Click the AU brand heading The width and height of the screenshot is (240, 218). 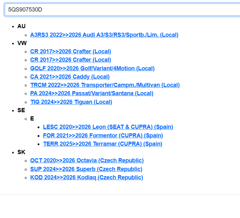coord(21,26)
